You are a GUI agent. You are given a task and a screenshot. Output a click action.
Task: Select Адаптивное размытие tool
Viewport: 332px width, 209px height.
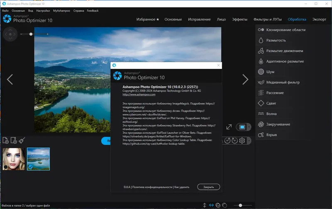click(x=282, y=61)
